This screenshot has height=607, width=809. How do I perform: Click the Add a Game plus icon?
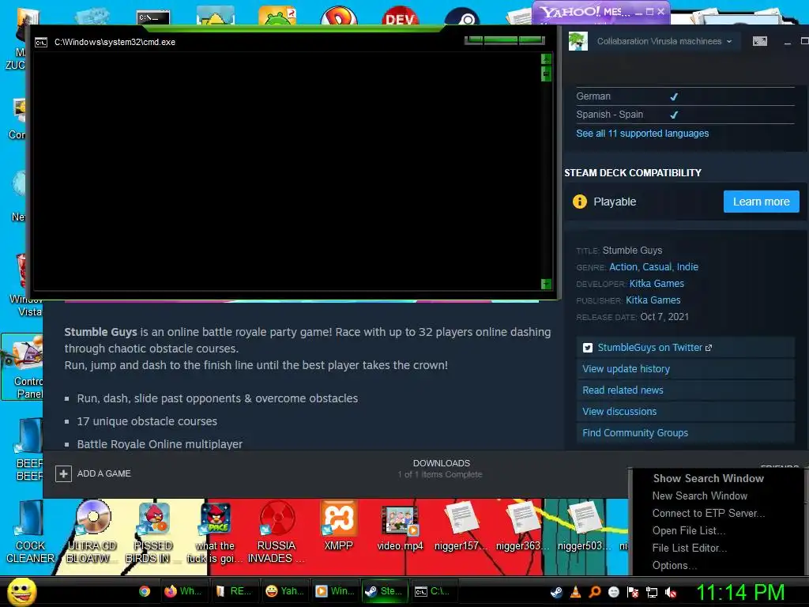(63, 473)
